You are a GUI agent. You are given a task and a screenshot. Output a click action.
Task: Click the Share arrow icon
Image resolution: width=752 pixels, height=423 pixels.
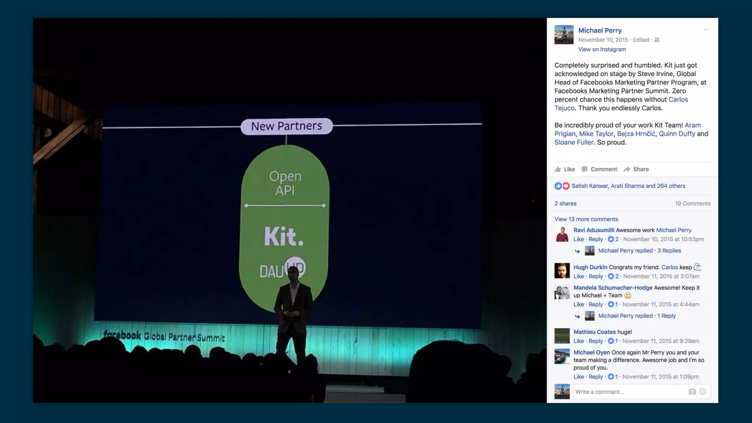coord(627,169)
